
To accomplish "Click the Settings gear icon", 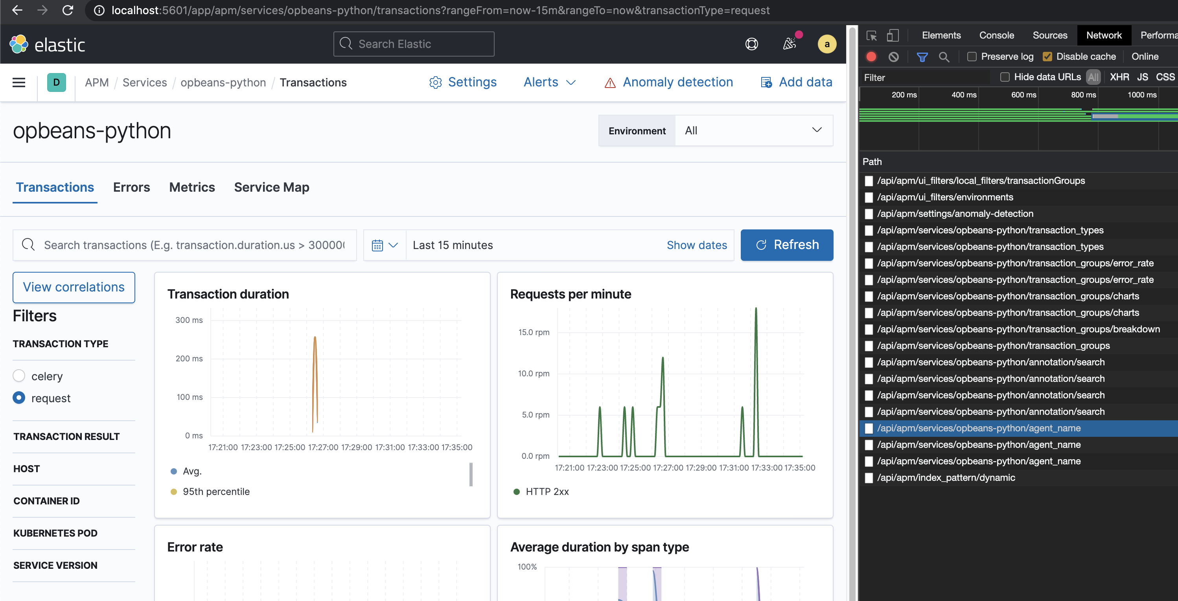I will click(x=435, y=82).
